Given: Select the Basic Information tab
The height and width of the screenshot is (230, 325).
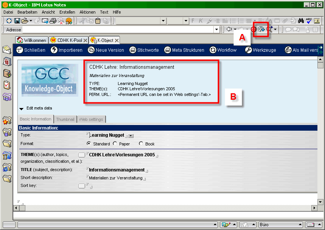Looking at the screenshot, I should tap(36, 119).
